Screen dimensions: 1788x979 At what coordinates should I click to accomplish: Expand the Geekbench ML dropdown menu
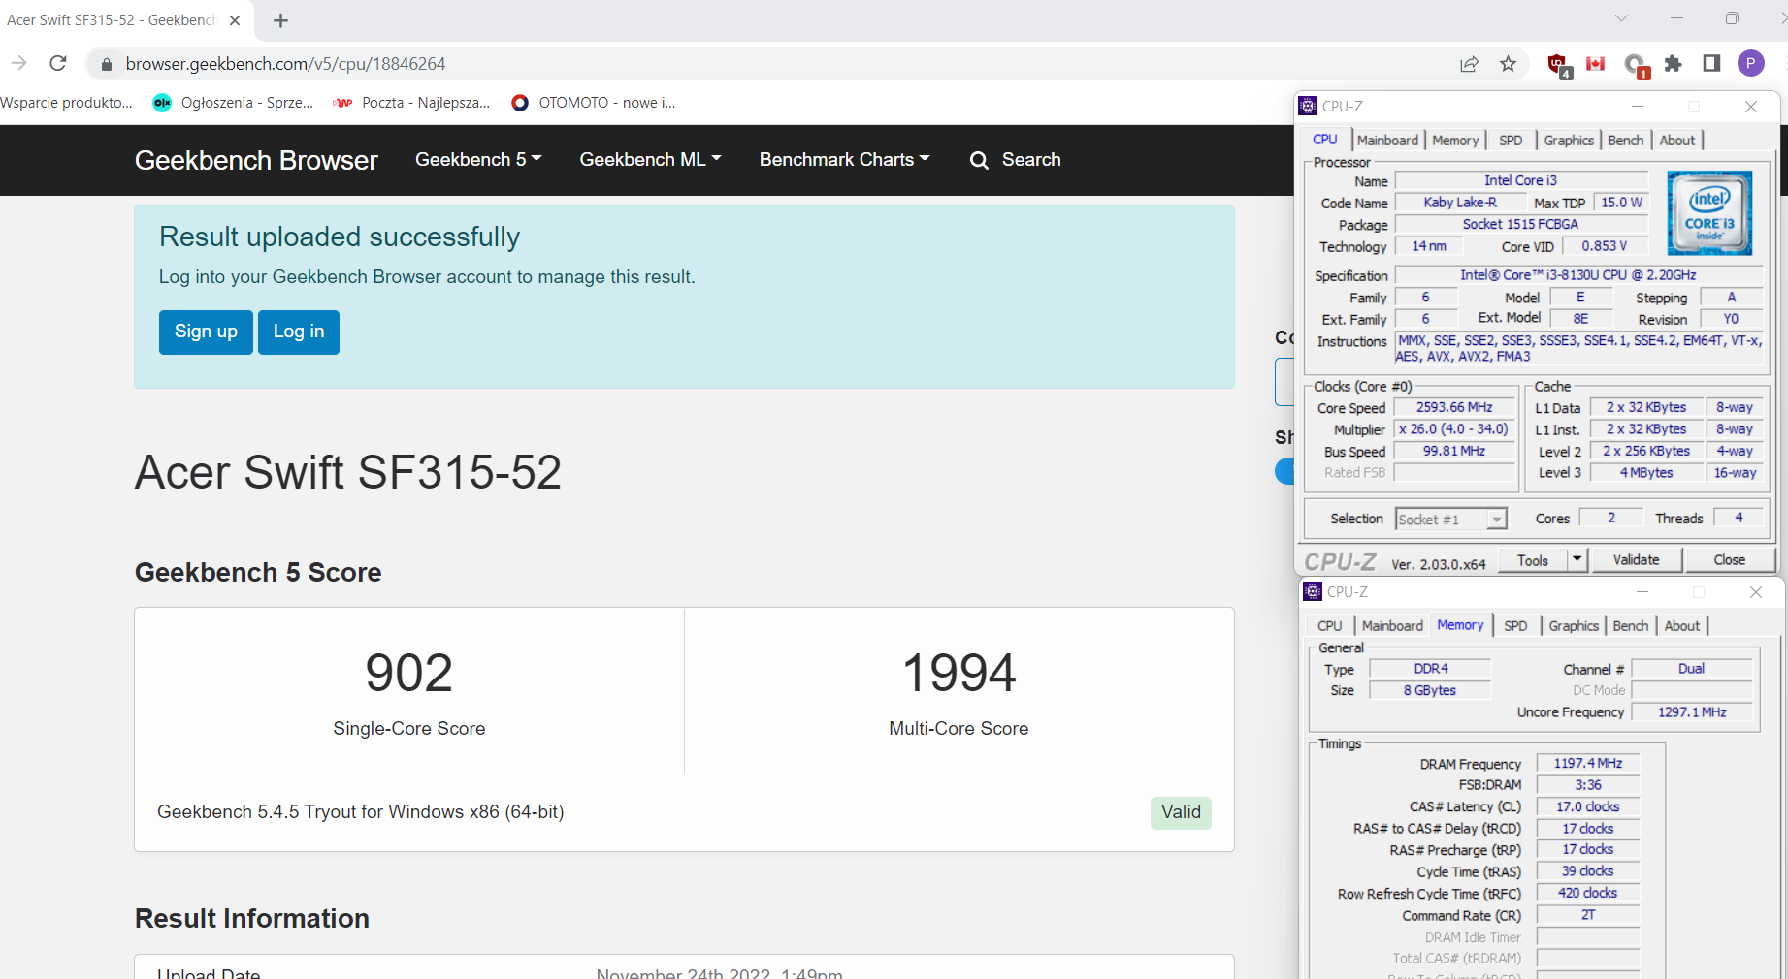(x=650, y=160)
